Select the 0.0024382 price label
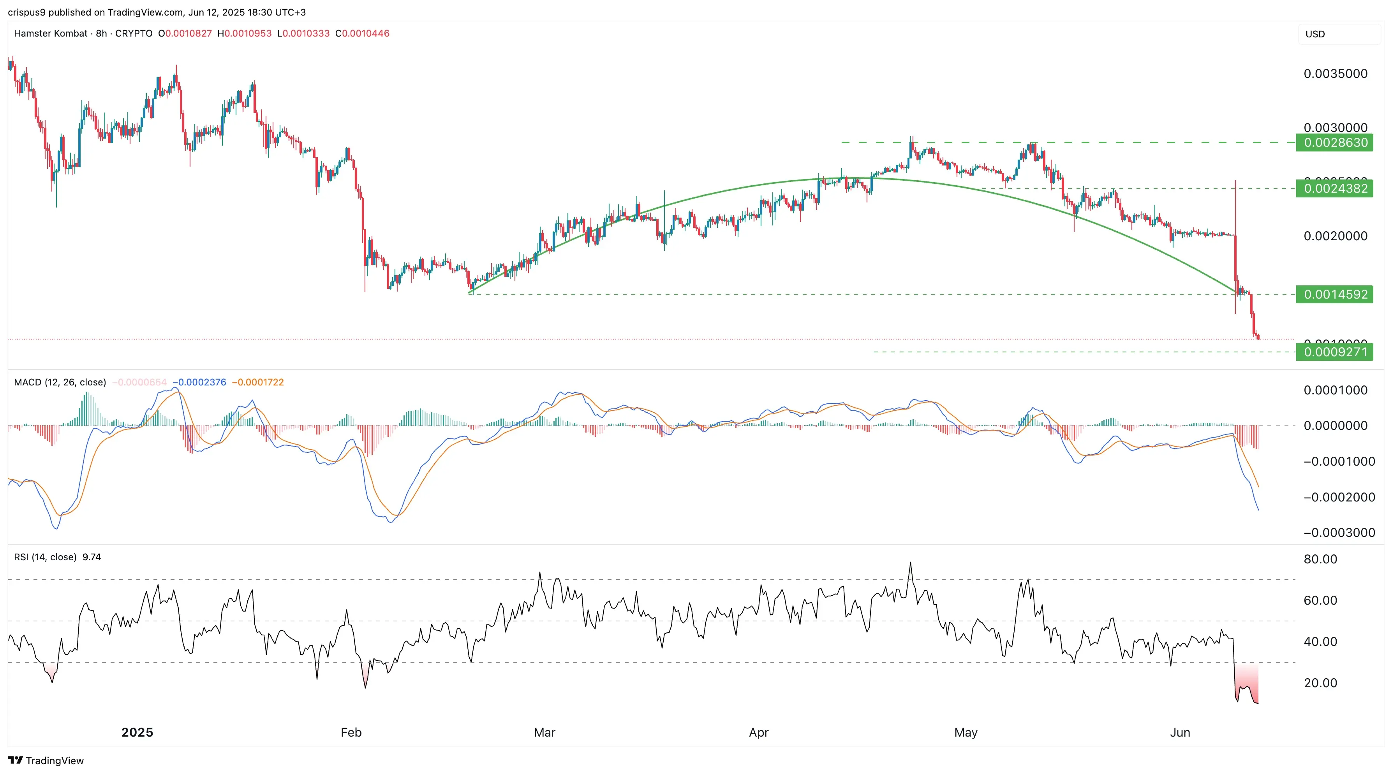Image resolution: width=1392 pixels, height=774 pixels. coord(1335,188)
